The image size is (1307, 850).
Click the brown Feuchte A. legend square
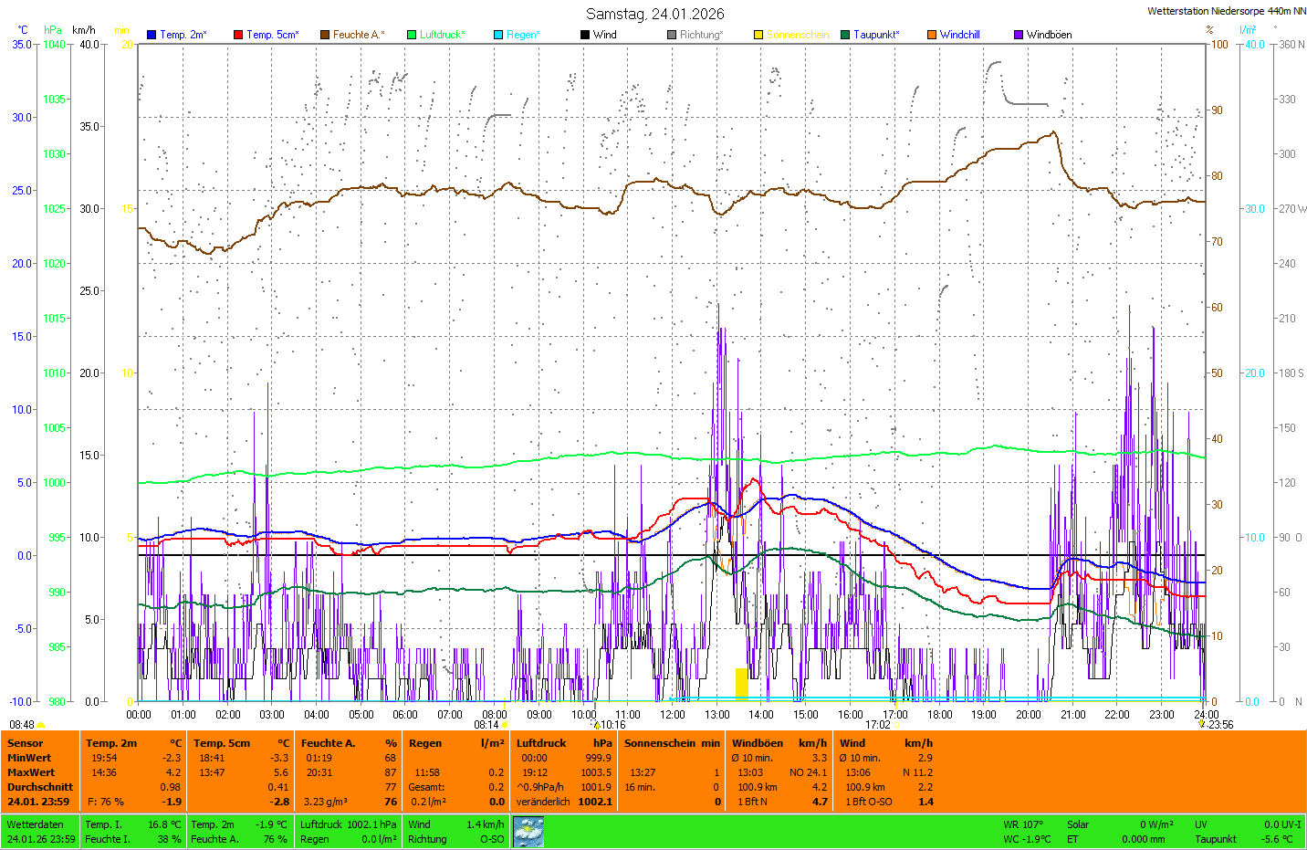pos(325,35)
